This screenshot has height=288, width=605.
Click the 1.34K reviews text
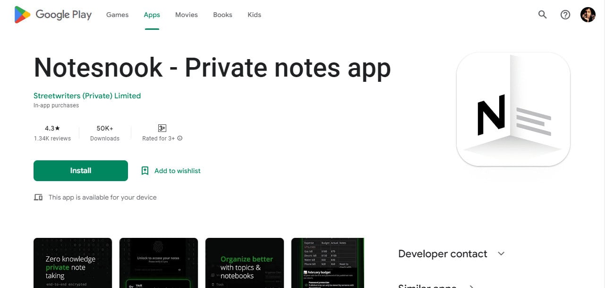(x=52, y=139)
